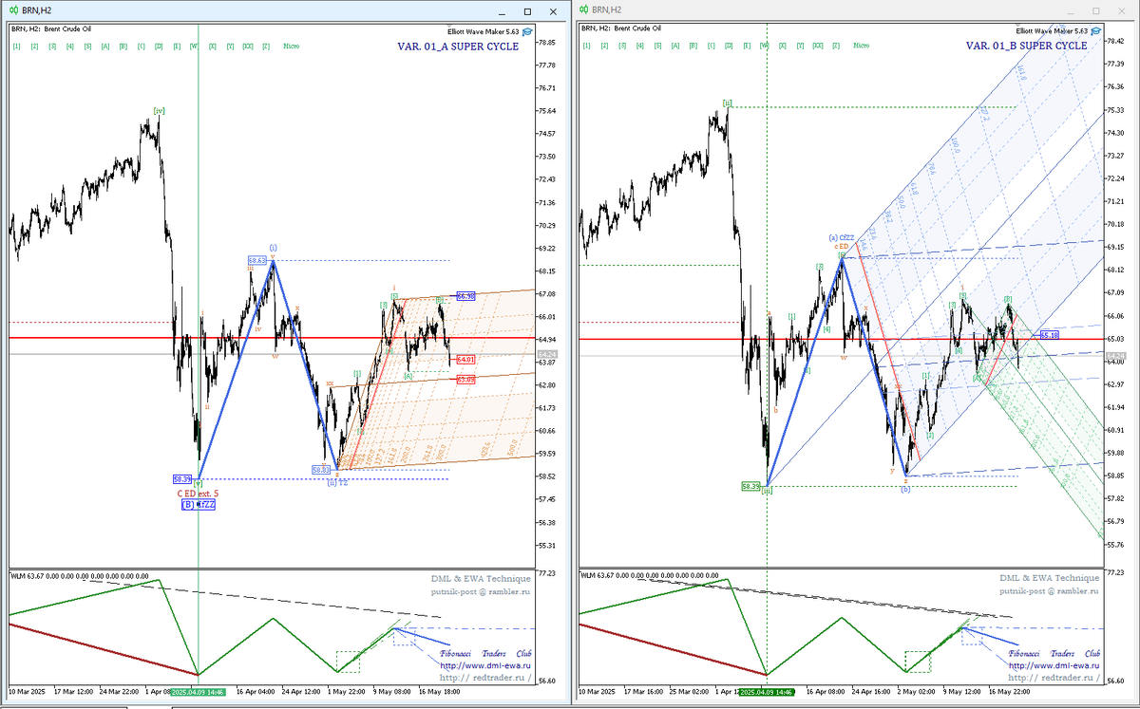Select the [C] wave label in the VAR. 01_B chart
The width and height of the screenshot is (1140, 709).
[711, 46]
